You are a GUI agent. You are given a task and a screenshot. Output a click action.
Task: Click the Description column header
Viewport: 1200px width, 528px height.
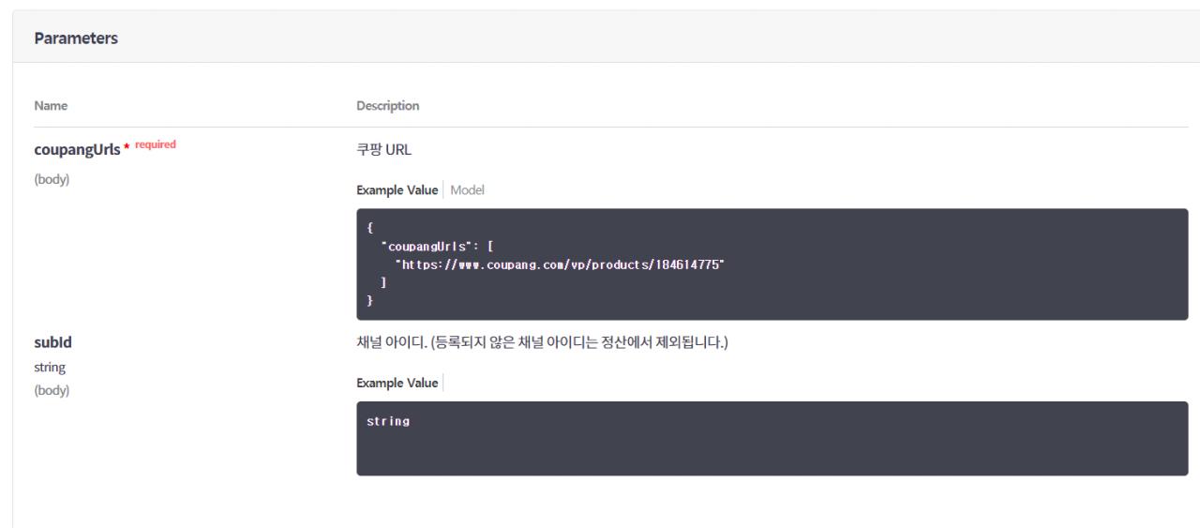pyautogui.click(x=388, y=106)
